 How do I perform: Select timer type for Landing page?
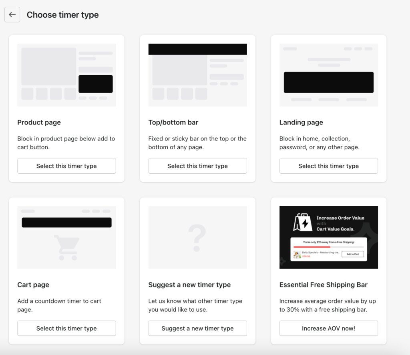tap(328, 166)
